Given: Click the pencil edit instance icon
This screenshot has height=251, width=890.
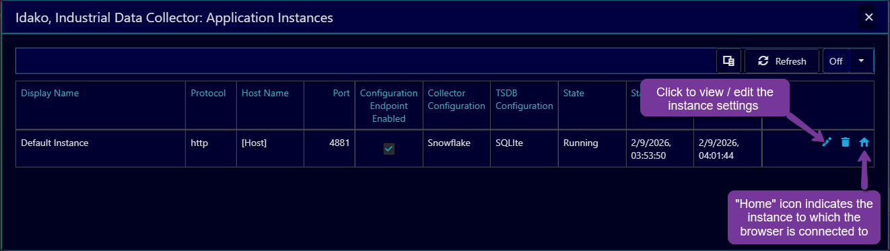Looking at the screenshot, I should [x=827, y=142].
